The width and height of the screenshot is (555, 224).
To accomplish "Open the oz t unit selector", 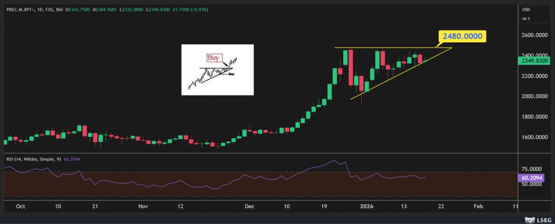I will [x=526, y=18].
